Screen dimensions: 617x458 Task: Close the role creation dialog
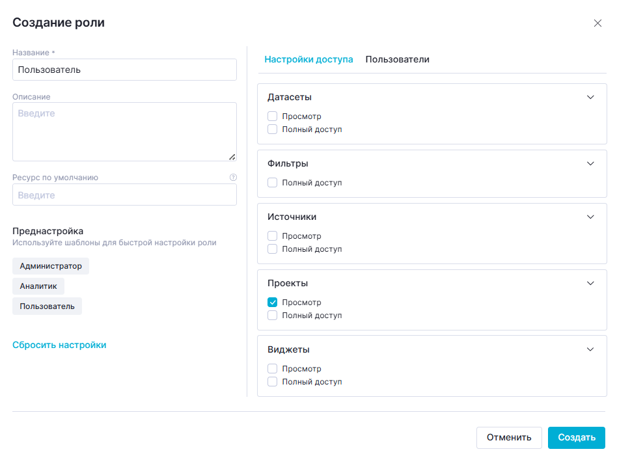597,23
